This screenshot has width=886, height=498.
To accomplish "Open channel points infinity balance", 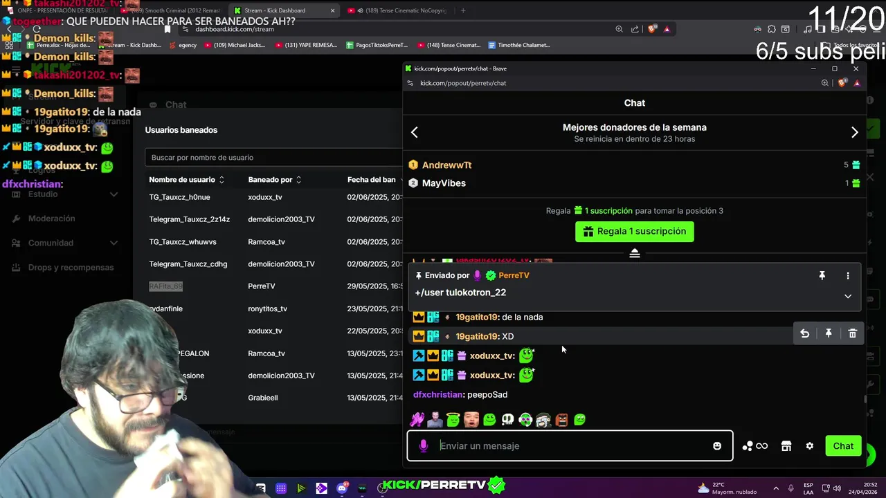I will [754, 446].
